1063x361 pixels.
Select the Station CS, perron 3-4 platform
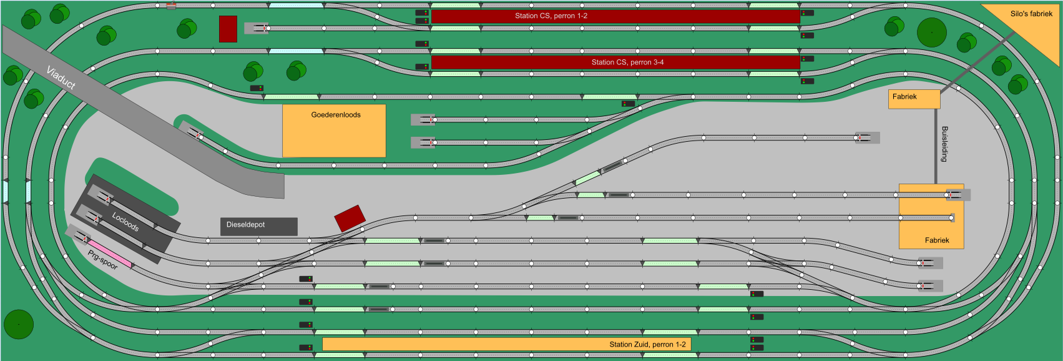coord(615,62)
